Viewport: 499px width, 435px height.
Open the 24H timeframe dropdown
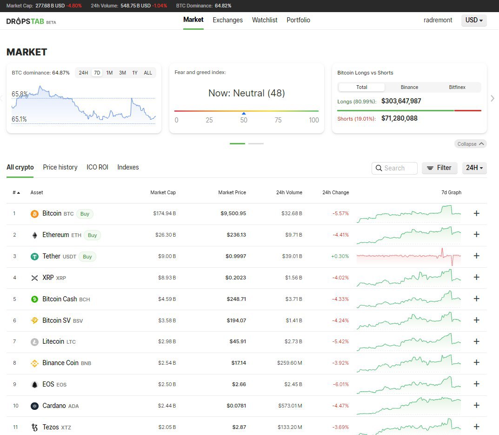[474, 168]
